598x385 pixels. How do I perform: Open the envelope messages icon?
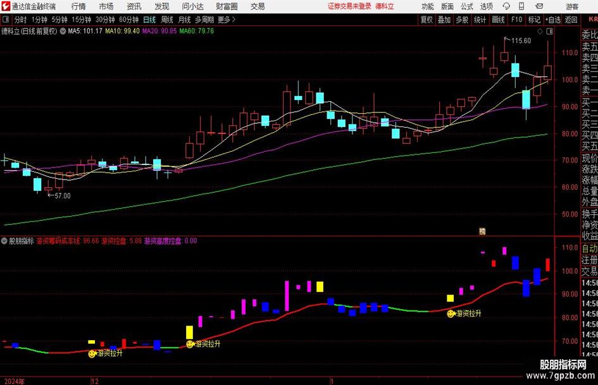coord(539,6)
